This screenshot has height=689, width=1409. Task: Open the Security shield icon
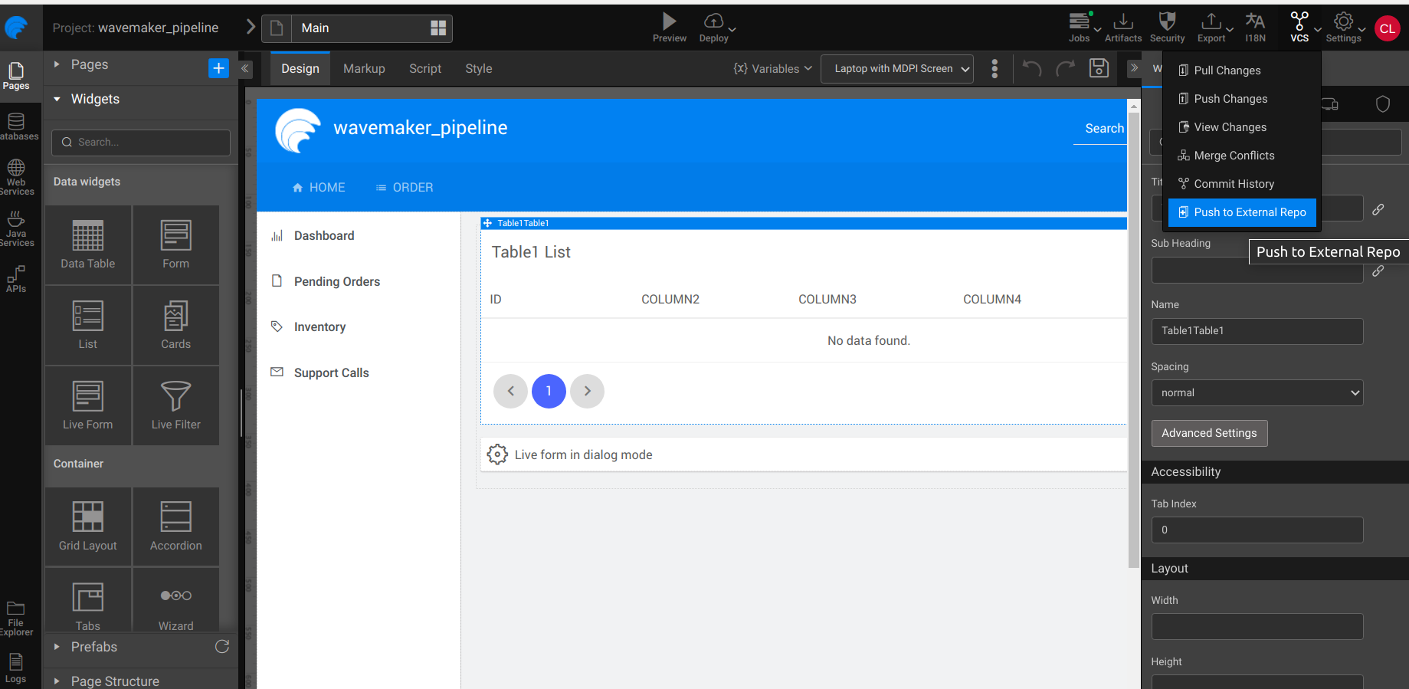point(1167,21)
